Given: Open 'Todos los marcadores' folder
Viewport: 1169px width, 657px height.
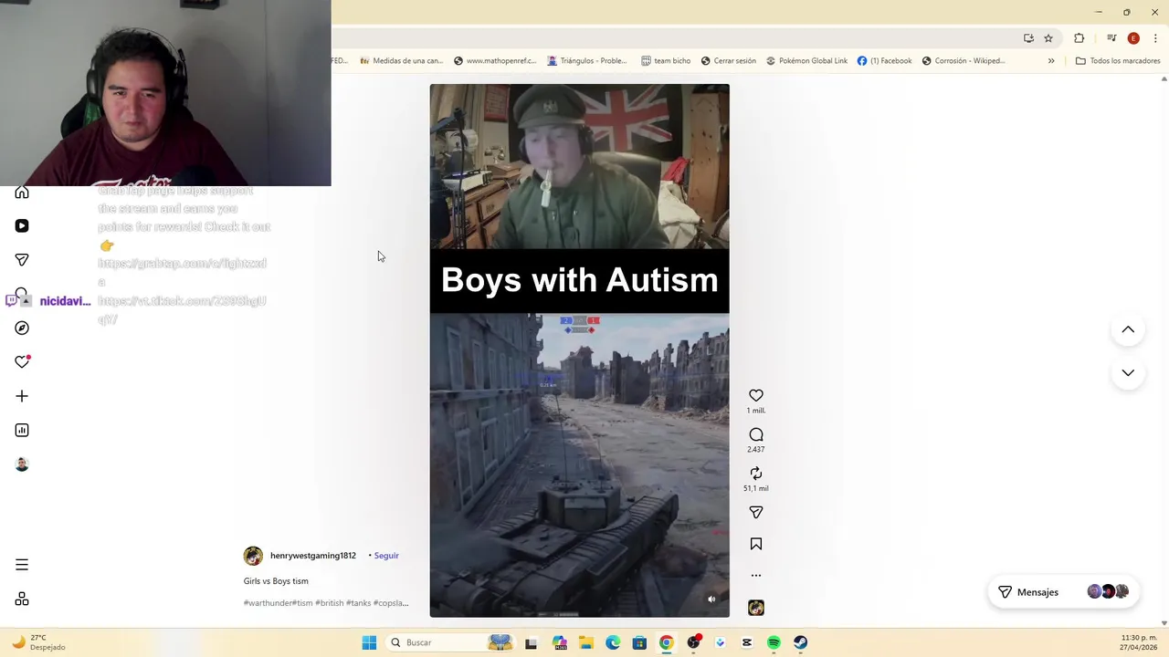Looking at the screenshot, I should click(1118, 61).
